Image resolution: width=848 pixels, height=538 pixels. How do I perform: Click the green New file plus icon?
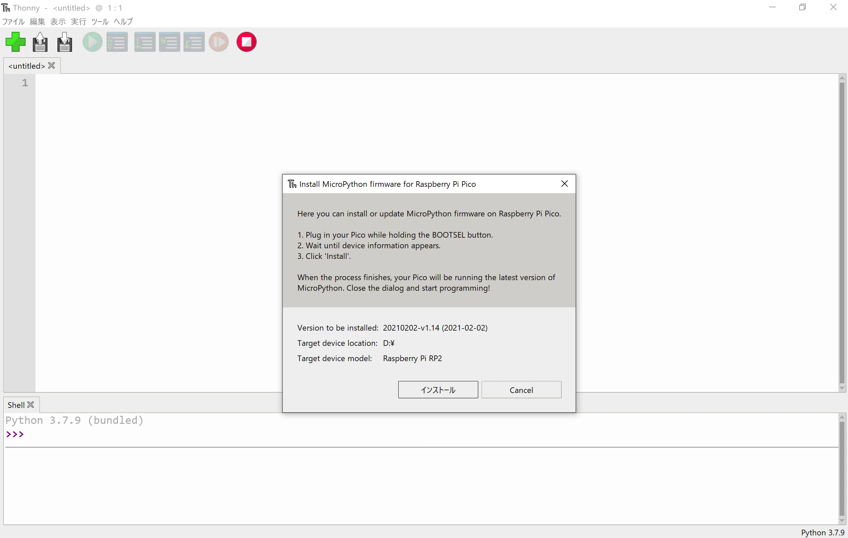(16, 42)
